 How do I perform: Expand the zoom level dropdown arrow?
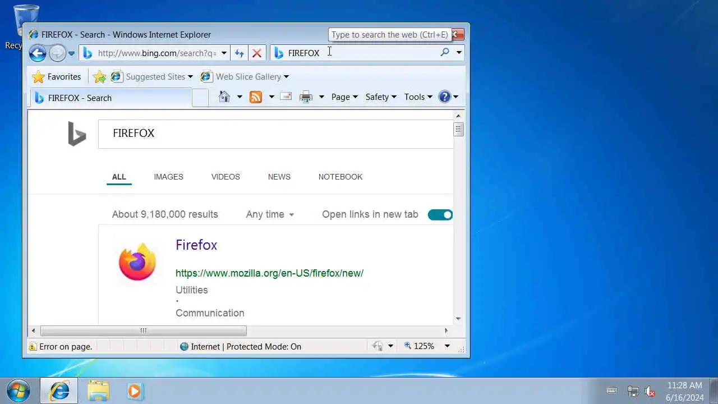point(447,346)
